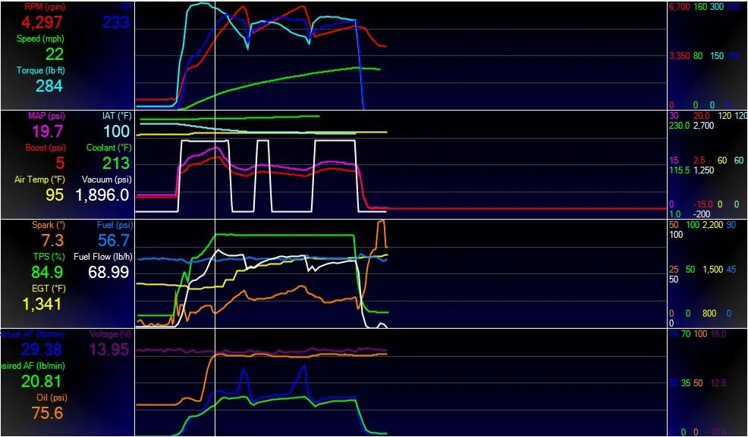Click the red -15.0 axis value

pos(702,204)
